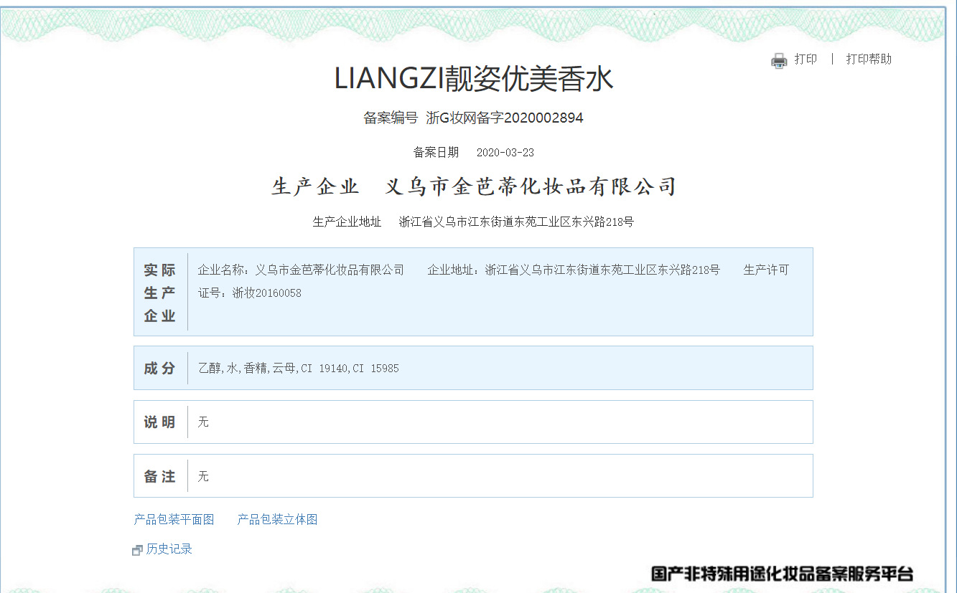
Task: Click 备案编号 label
Action: [x=391, y=118]
